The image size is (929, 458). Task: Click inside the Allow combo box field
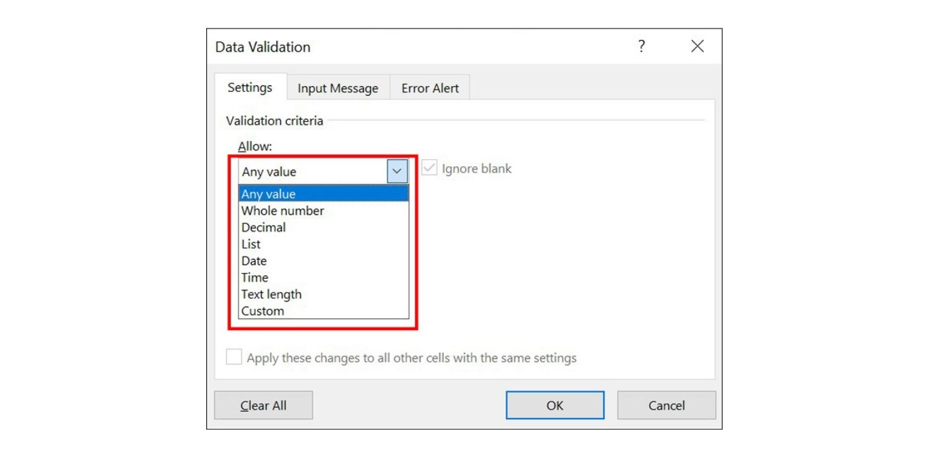click(x=310, y=171)
